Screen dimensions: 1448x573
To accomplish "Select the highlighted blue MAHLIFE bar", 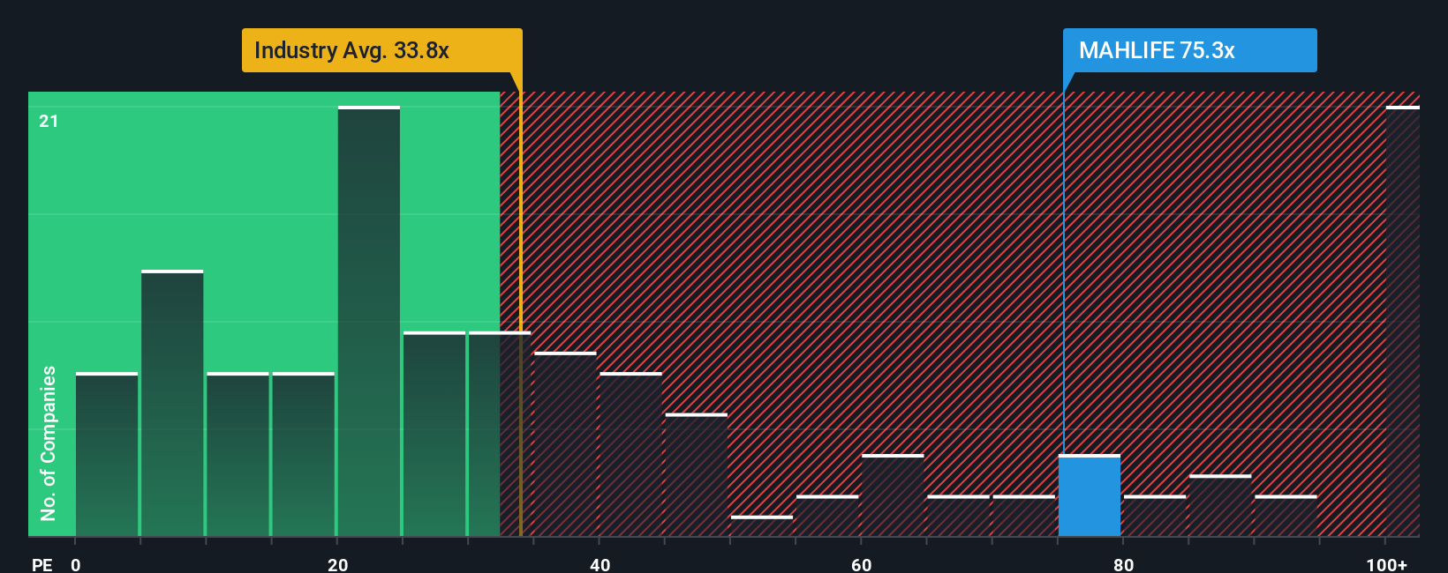I will click(1090, 495).
